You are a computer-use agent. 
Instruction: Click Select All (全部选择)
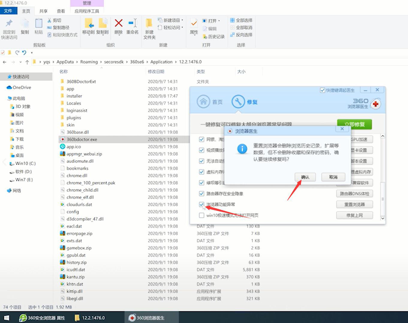click(x=241, y=20)
